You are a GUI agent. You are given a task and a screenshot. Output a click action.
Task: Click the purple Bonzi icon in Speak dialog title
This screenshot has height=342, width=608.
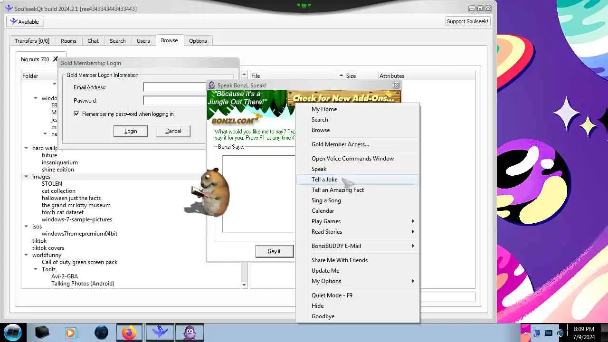coord(212,85)
